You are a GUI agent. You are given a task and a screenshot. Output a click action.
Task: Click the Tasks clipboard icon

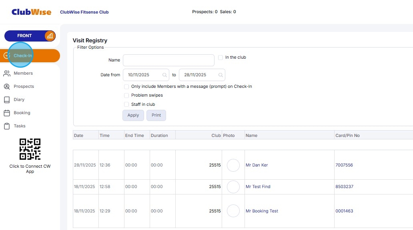point(7,126)
